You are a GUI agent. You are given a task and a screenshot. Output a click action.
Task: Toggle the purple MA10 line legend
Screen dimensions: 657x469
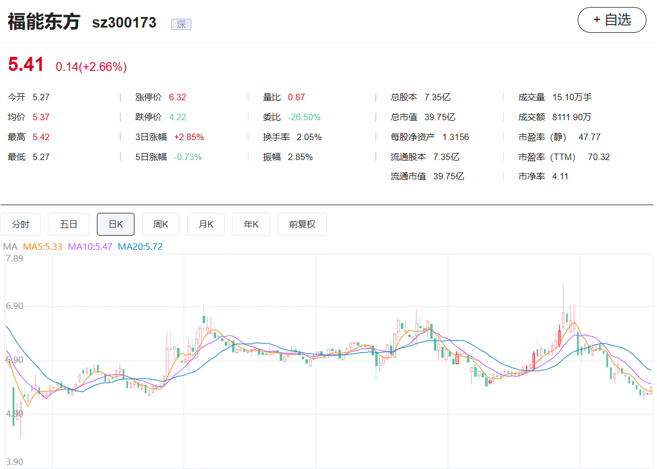click(x=90, y=247)
